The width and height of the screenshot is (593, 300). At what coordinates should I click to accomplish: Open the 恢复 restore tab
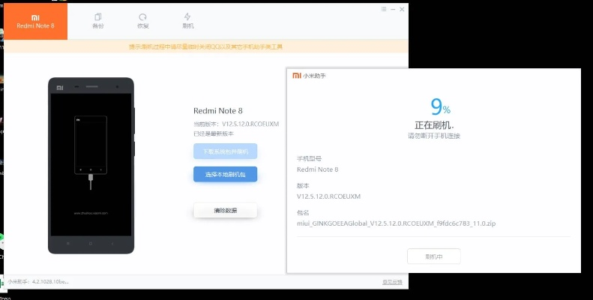point(143,21)
